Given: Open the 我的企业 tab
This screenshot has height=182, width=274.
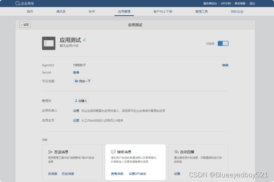Looking at the screenshot, I should click(x=237, y=12).
